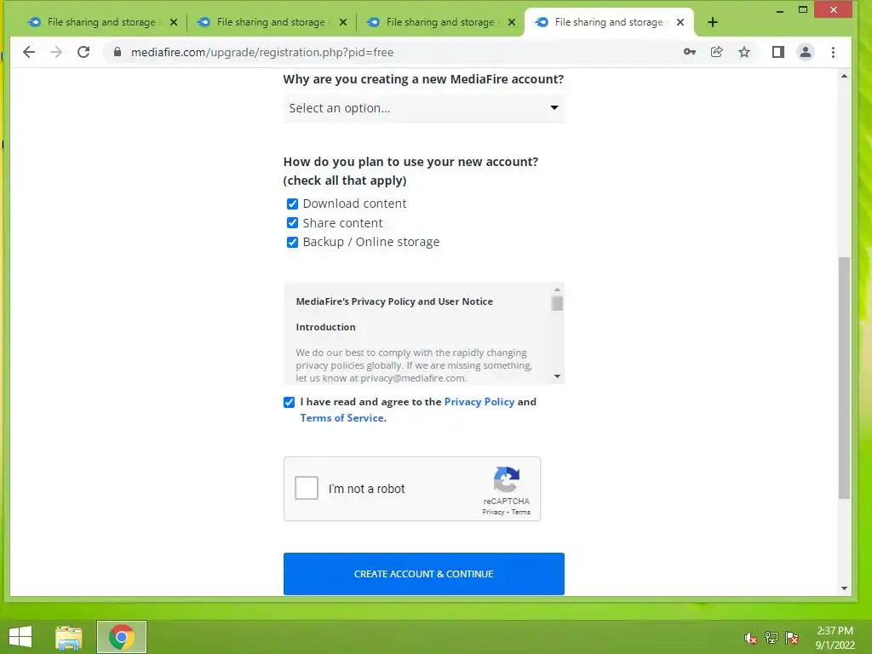Open the saved passwords key icon

coord(690,52)
